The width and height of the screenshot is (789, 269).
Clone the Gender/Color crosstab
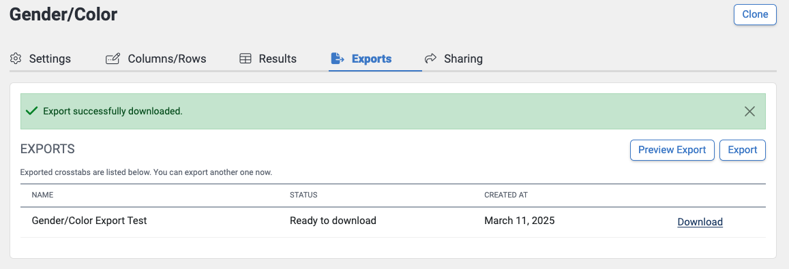pos(756,14)
